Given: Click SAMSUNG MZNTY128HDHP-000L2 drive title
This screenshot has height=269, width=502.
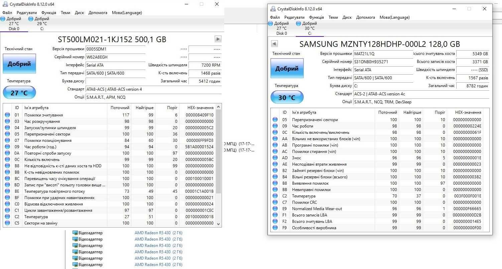Looking at the screenshot, I should [x=380, y=44].
